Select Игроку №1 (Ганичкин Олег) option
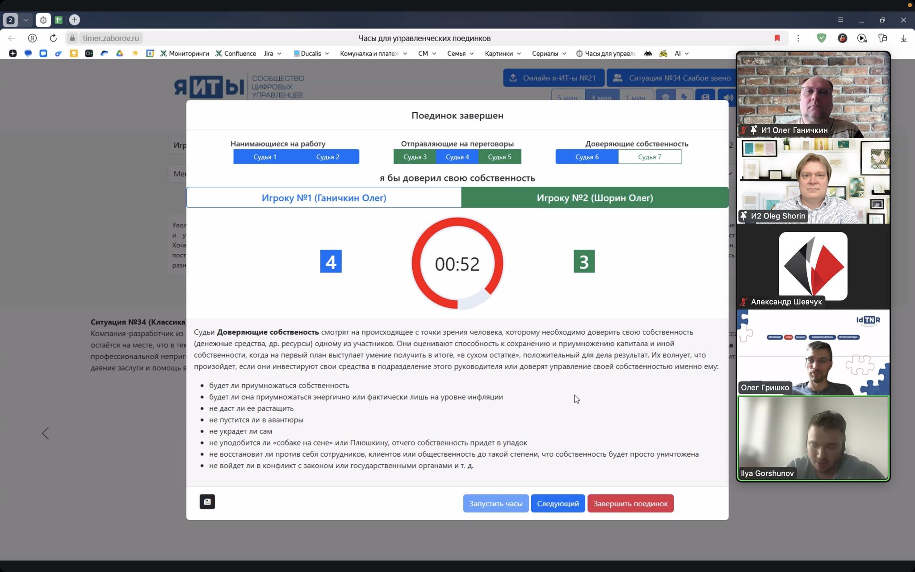The height and width of the screenshot is (572, 915). click(x=324, y=198)
